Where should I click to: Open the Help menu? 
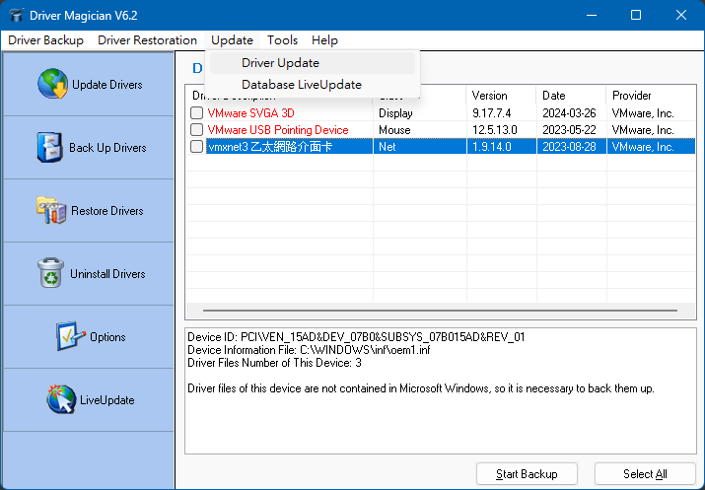coord(324,40)
